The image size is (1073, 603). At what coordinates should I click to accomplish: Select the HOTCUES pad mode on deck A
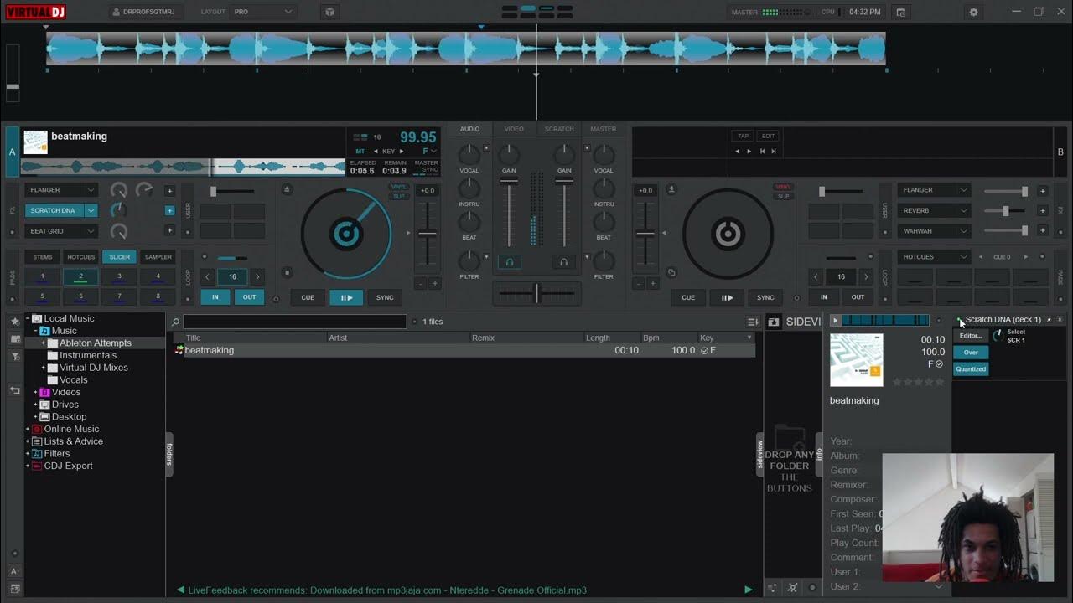click(x=81, y=257)
